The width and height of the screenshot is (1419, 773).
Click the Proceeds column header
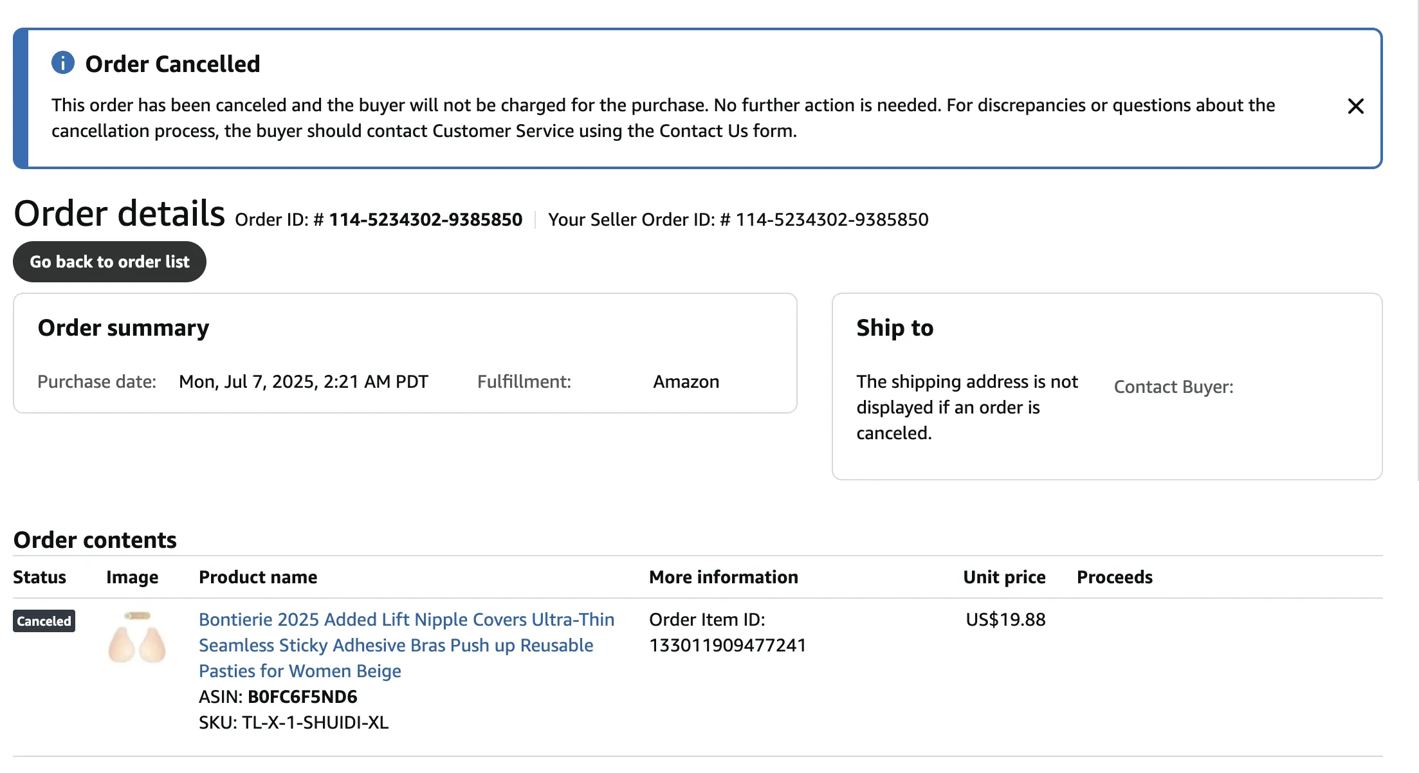pos(1115,577)
